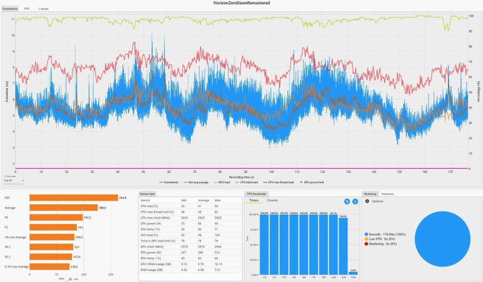Switch to the FPS chart tab

27,8
